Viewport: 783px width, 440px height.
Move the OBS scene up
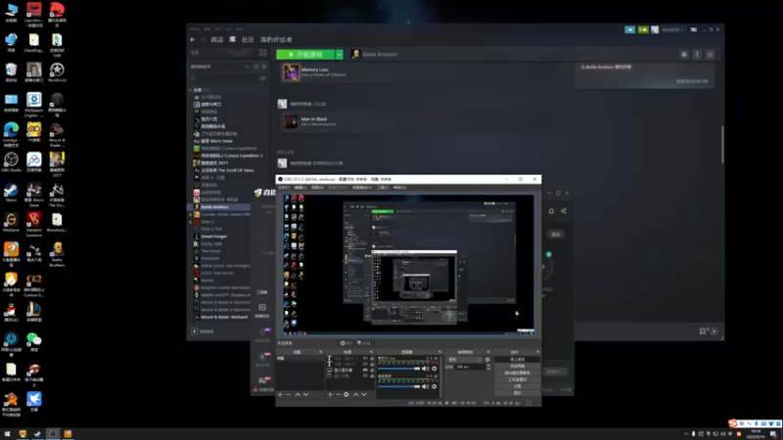click(298, 394)
